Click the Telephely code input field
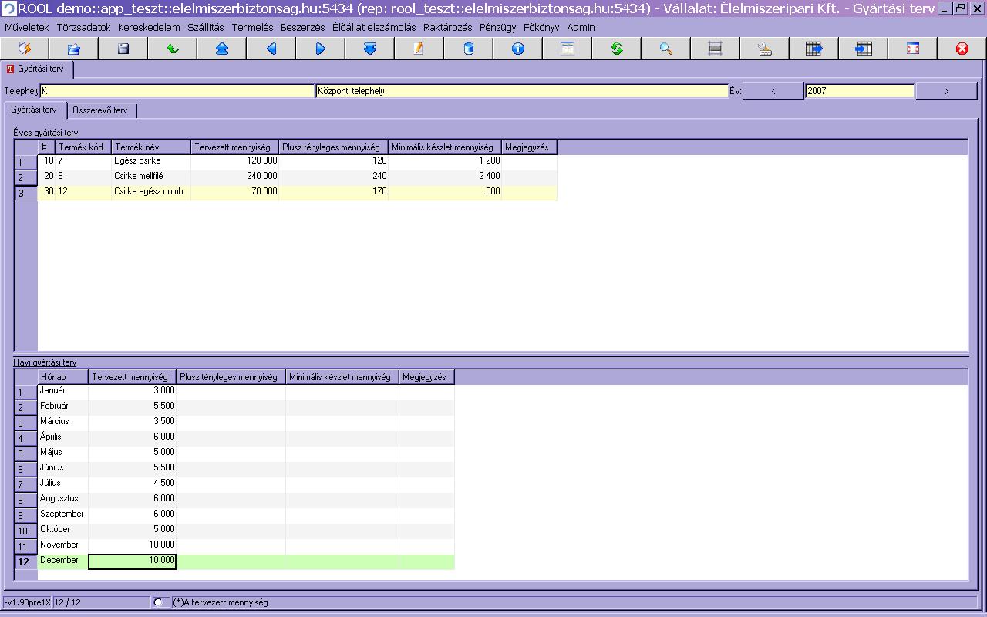 pos(177,91)
